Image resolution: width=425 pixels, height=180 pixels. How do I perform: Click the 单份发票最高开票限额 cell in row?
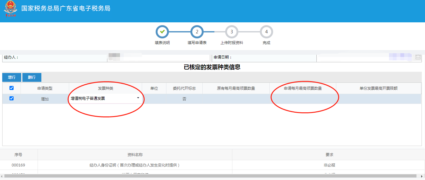(379, 99)
